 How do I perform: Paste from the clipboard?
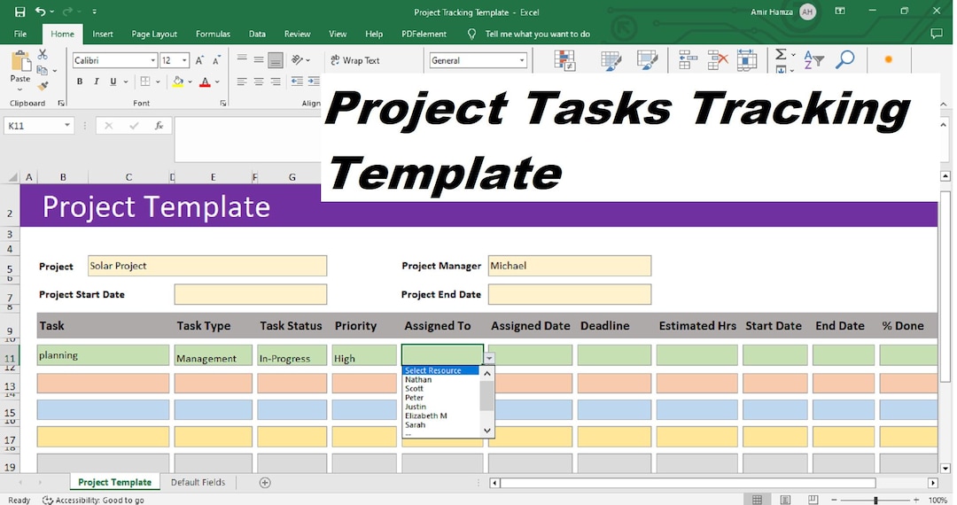click(20, 67)
